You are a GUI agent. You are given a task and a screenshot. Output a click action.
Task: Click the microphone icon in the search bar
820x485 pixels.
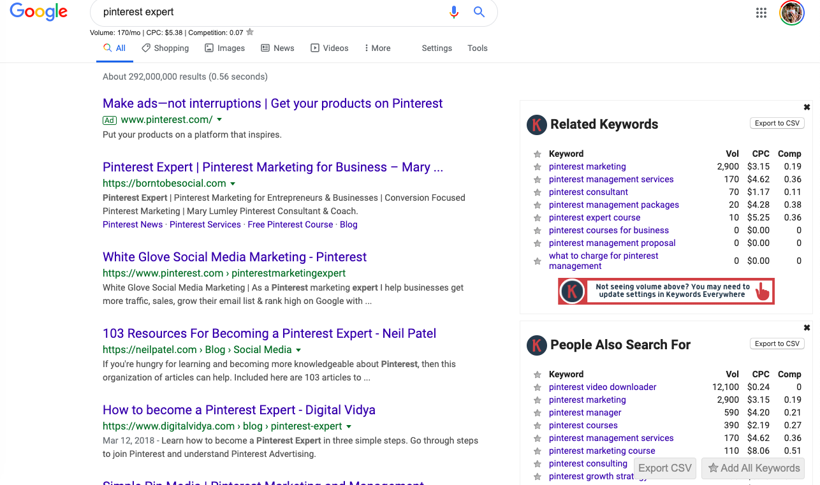(453, 11)
